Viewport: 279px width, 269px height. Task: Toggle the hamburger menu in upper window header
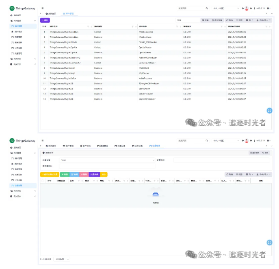[43, 8]
